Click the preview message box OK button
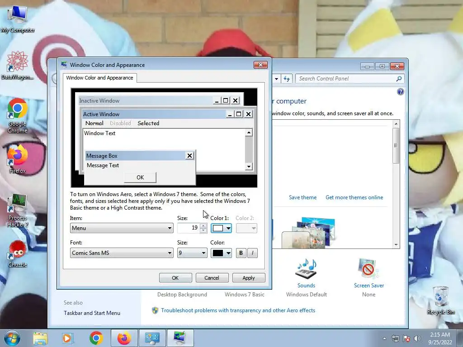The width and height of the screenshot is (463, 347). point(140,177)
